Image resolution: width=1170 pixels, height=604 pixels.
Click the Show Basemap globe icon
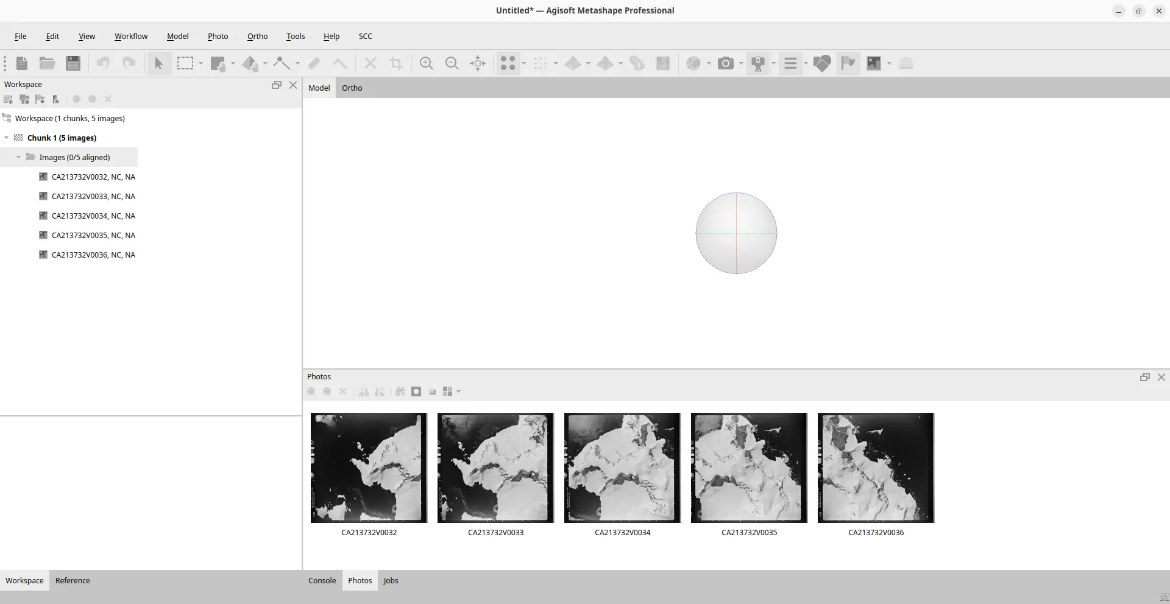click(x=693, y=63)
